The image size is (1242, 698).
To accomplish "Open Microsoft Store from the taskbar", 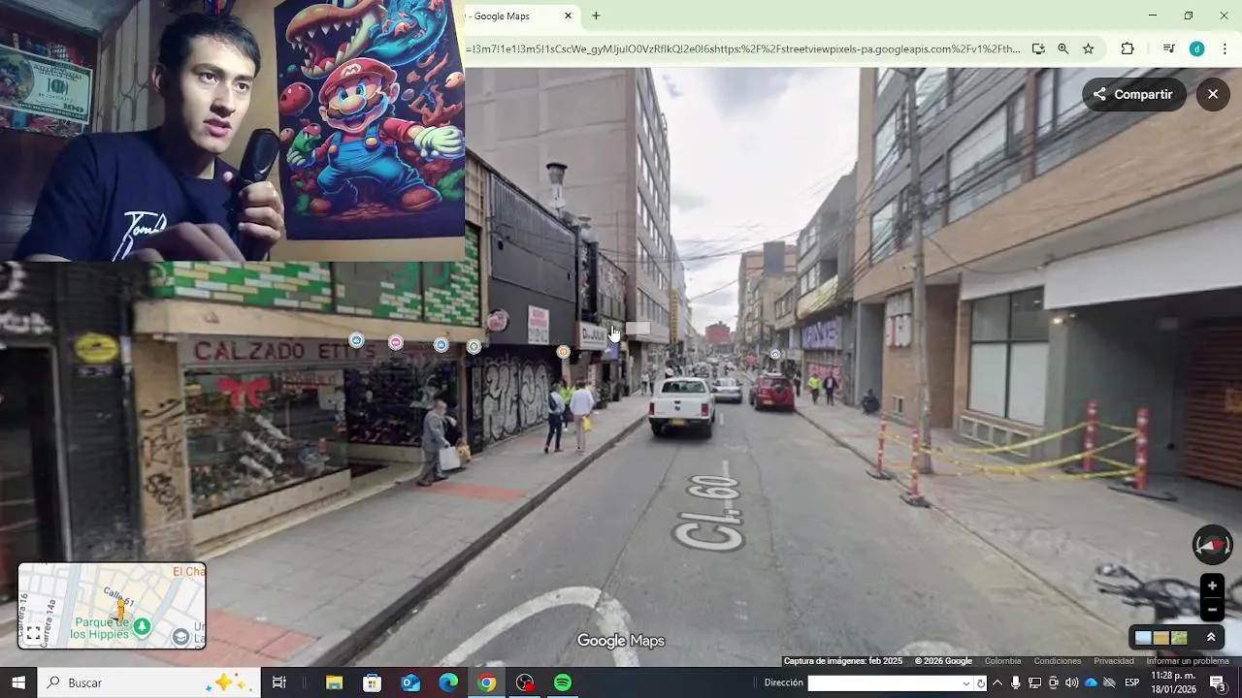I will 373,682.
